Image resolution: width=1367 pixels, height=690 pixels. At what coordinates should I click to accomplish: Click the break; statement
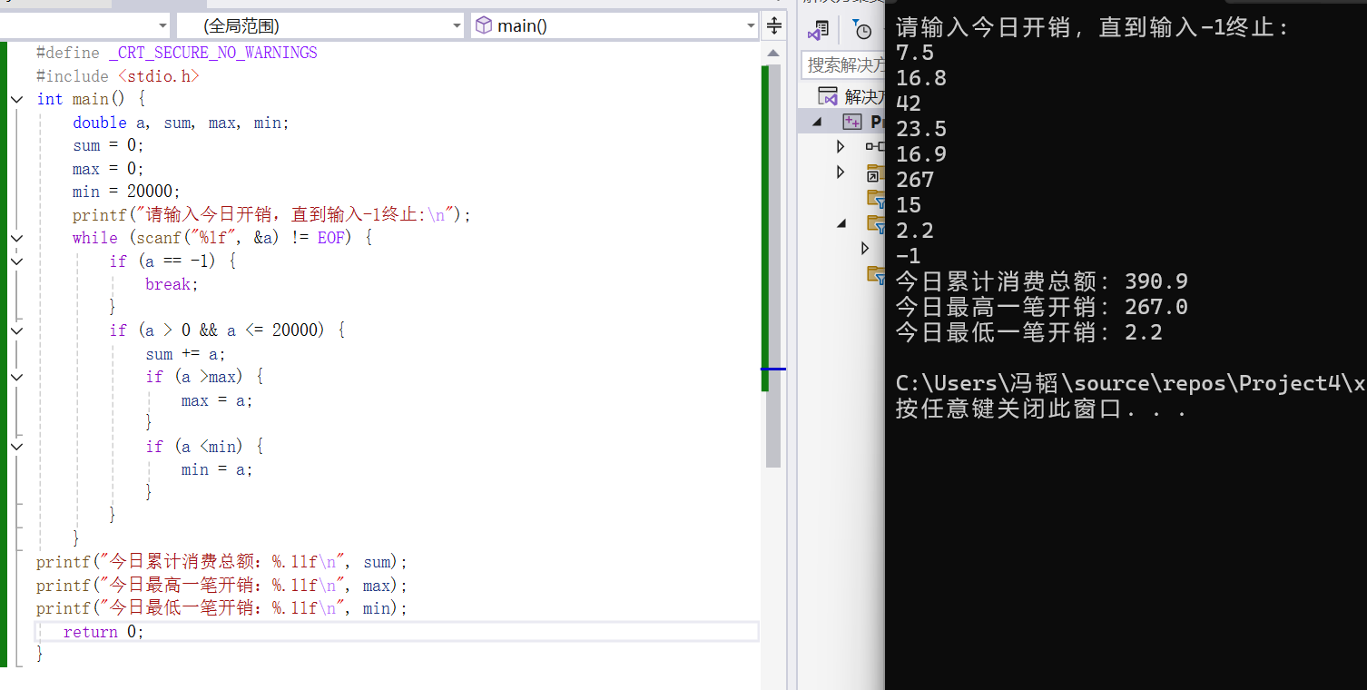pyautogui.click(x=172, y=284)
